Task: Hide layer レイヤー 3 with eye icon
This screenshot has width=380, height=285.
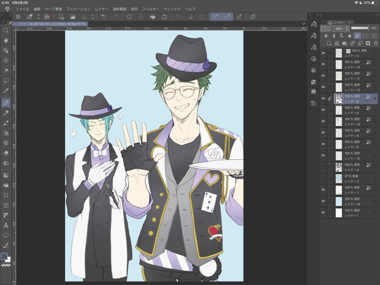Action: pos(323,53)
